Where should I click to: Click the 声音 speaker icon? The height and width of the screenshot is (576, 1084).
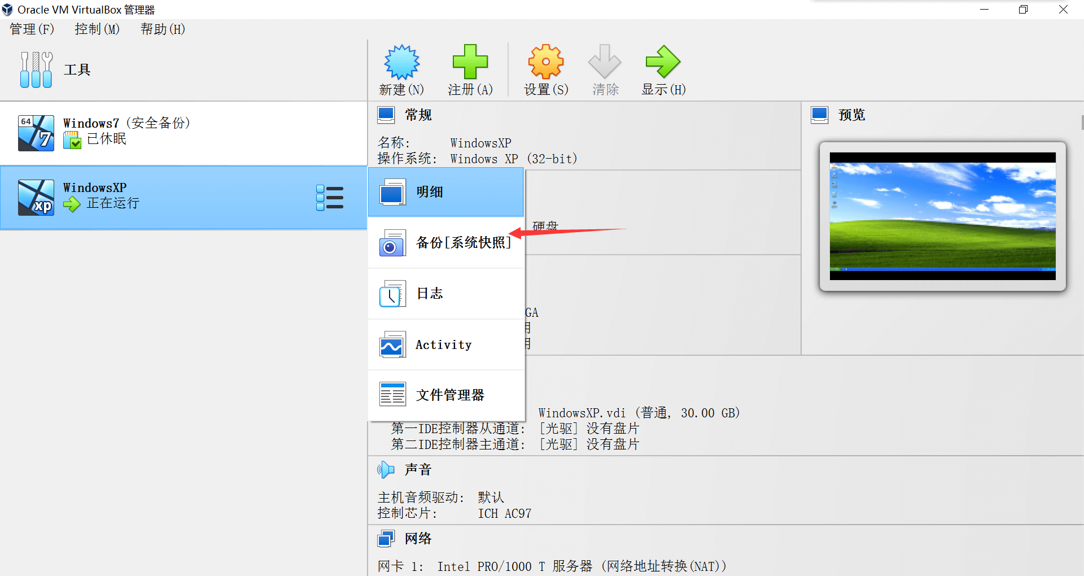point(386,470)
